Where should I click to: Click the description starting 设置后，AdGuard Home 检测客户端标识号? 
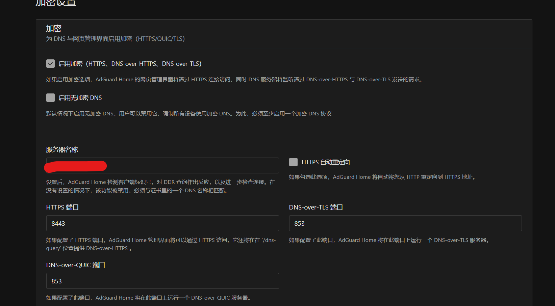(x=161, y=186)
